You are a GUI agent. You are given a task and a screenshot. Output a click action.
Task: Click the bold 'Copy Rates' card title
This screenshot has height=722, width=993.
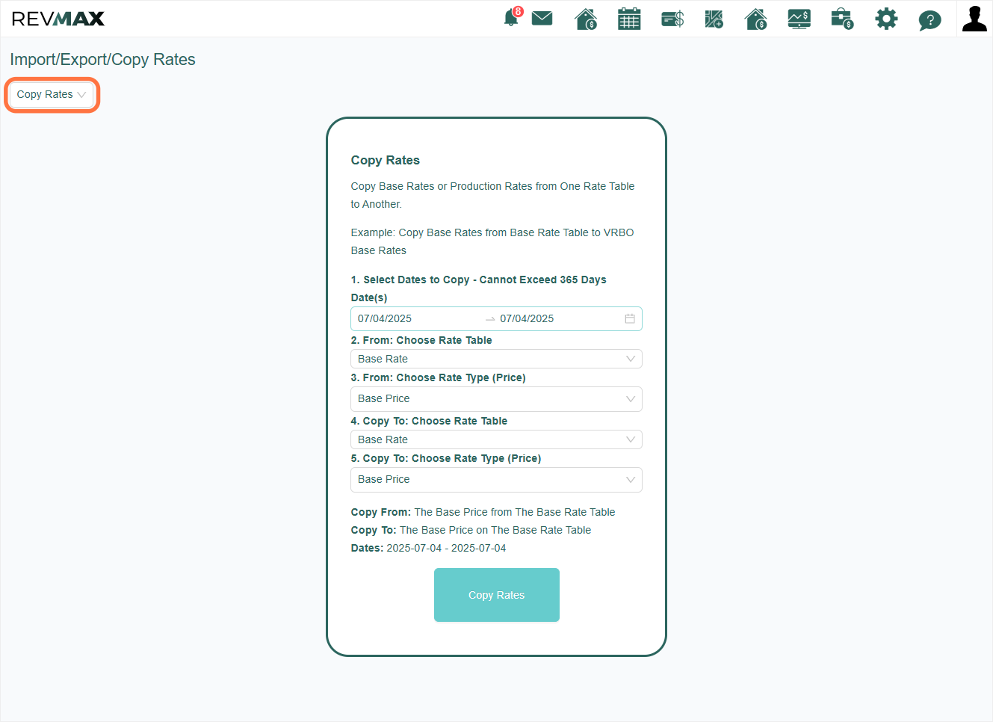click(386, 160)
